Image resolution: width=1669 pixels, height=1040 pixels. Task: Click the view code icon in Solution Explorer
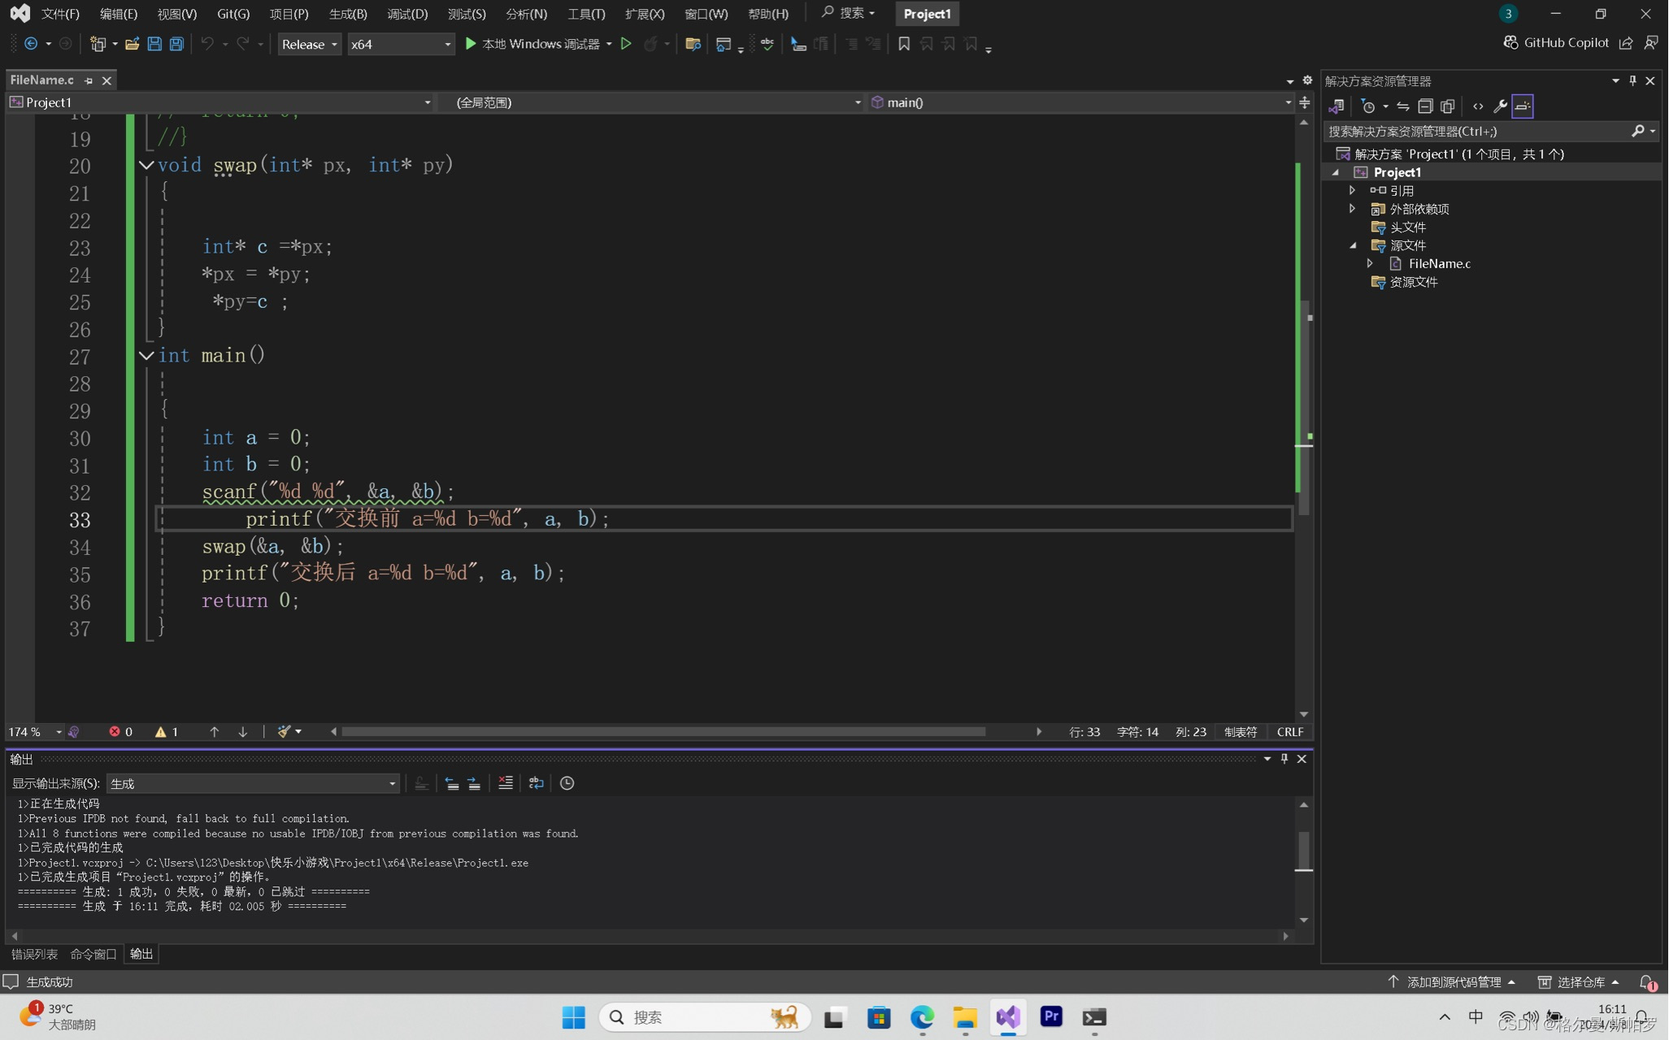1478,106
